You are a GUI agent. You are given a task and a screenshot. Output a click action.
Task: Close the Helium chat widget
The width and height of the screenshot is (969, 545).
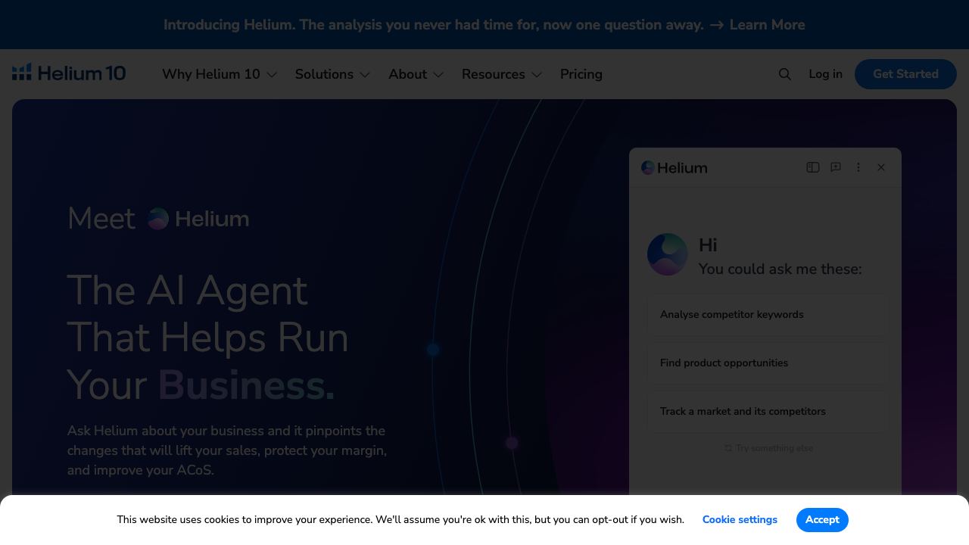(x=881, y=167)
